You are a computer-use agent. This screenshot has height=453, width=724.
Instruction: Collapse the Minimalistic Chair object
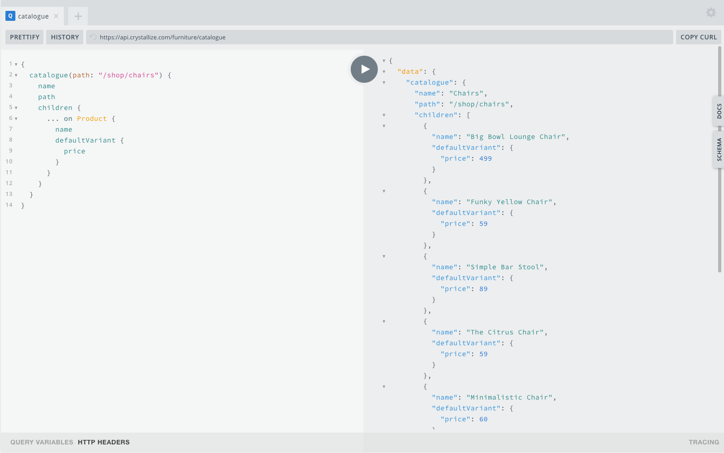[384, 386]
